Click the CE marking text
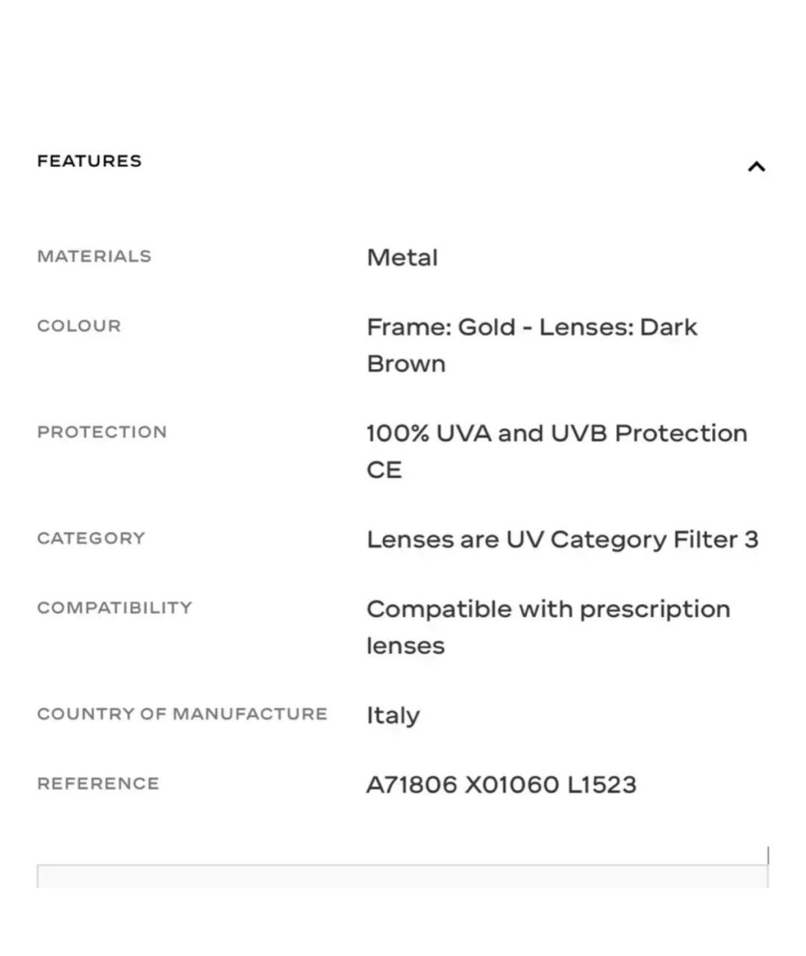 [x=384, y=470]
